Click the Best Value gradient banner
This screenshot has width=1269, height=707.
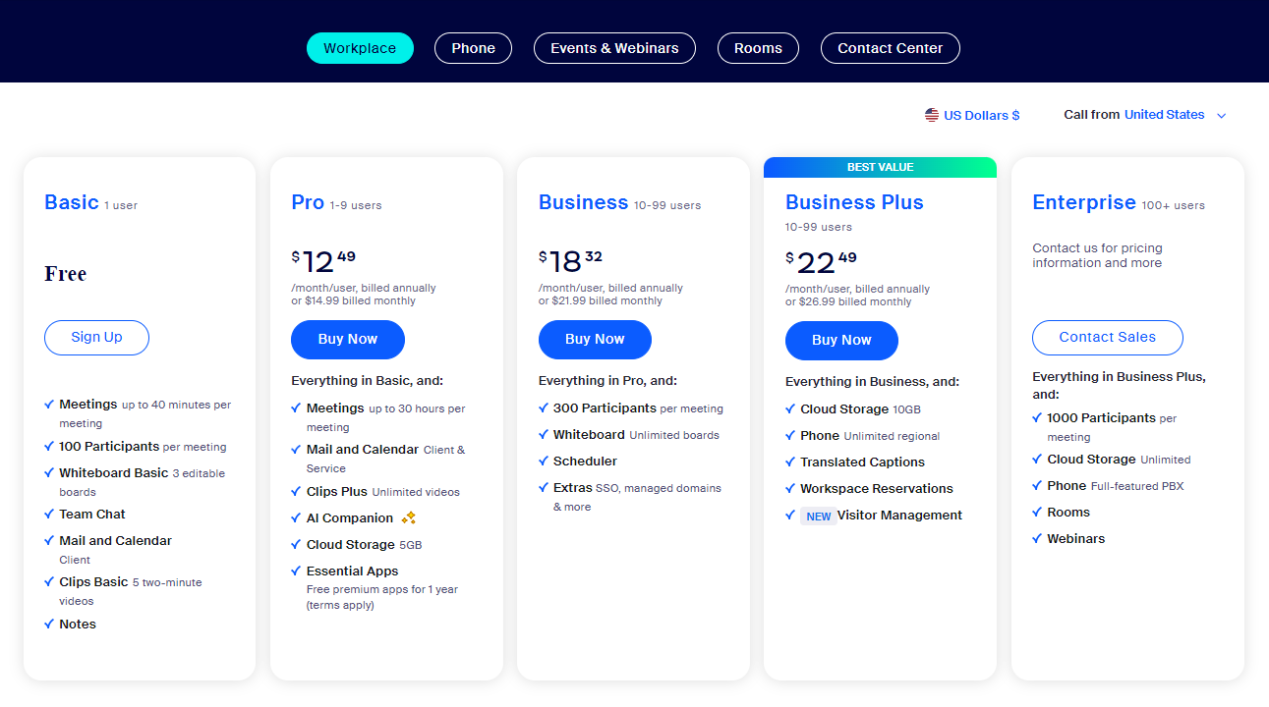[880, 167]
